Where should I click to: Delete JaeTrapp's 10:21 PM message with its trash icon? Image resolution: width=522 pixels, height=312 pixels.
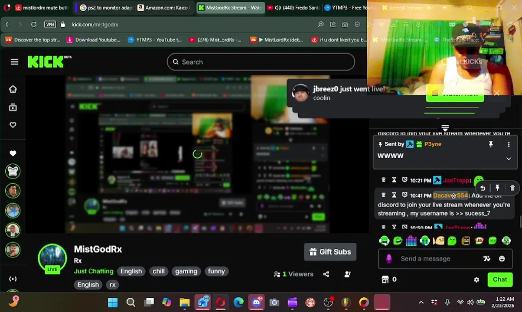click(383, 180)
